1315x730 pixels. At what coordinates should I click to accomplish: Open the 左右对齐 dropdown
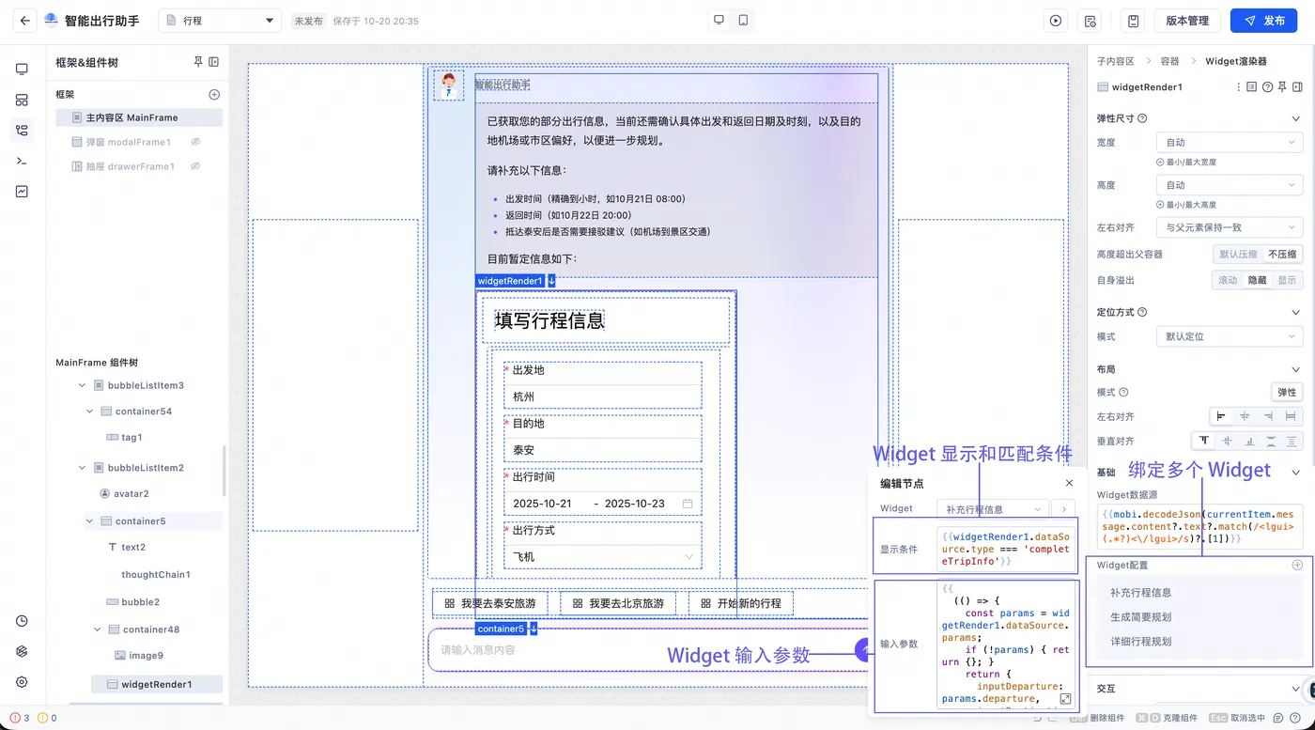click(1230, 227)
